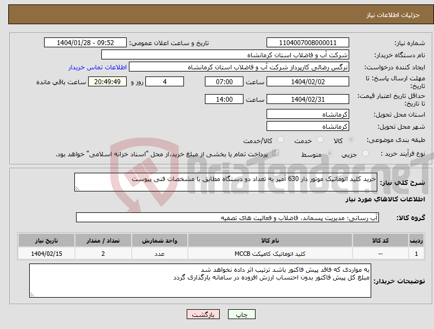Click the request creator name field

tap(239, 67)
